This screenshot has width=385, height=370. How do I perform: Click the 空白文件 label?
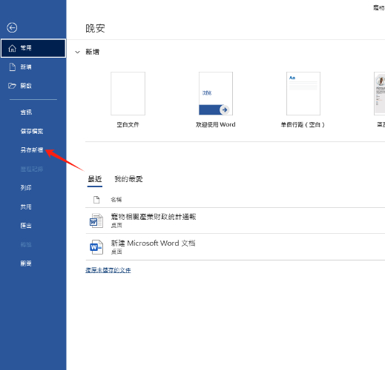point(128,125)
